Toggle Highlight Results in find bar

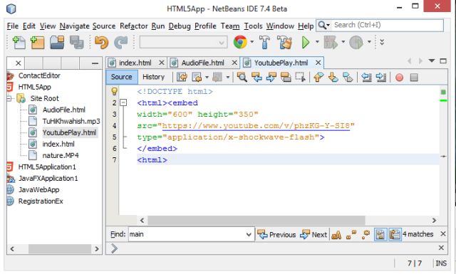click(x=380, y=234)
